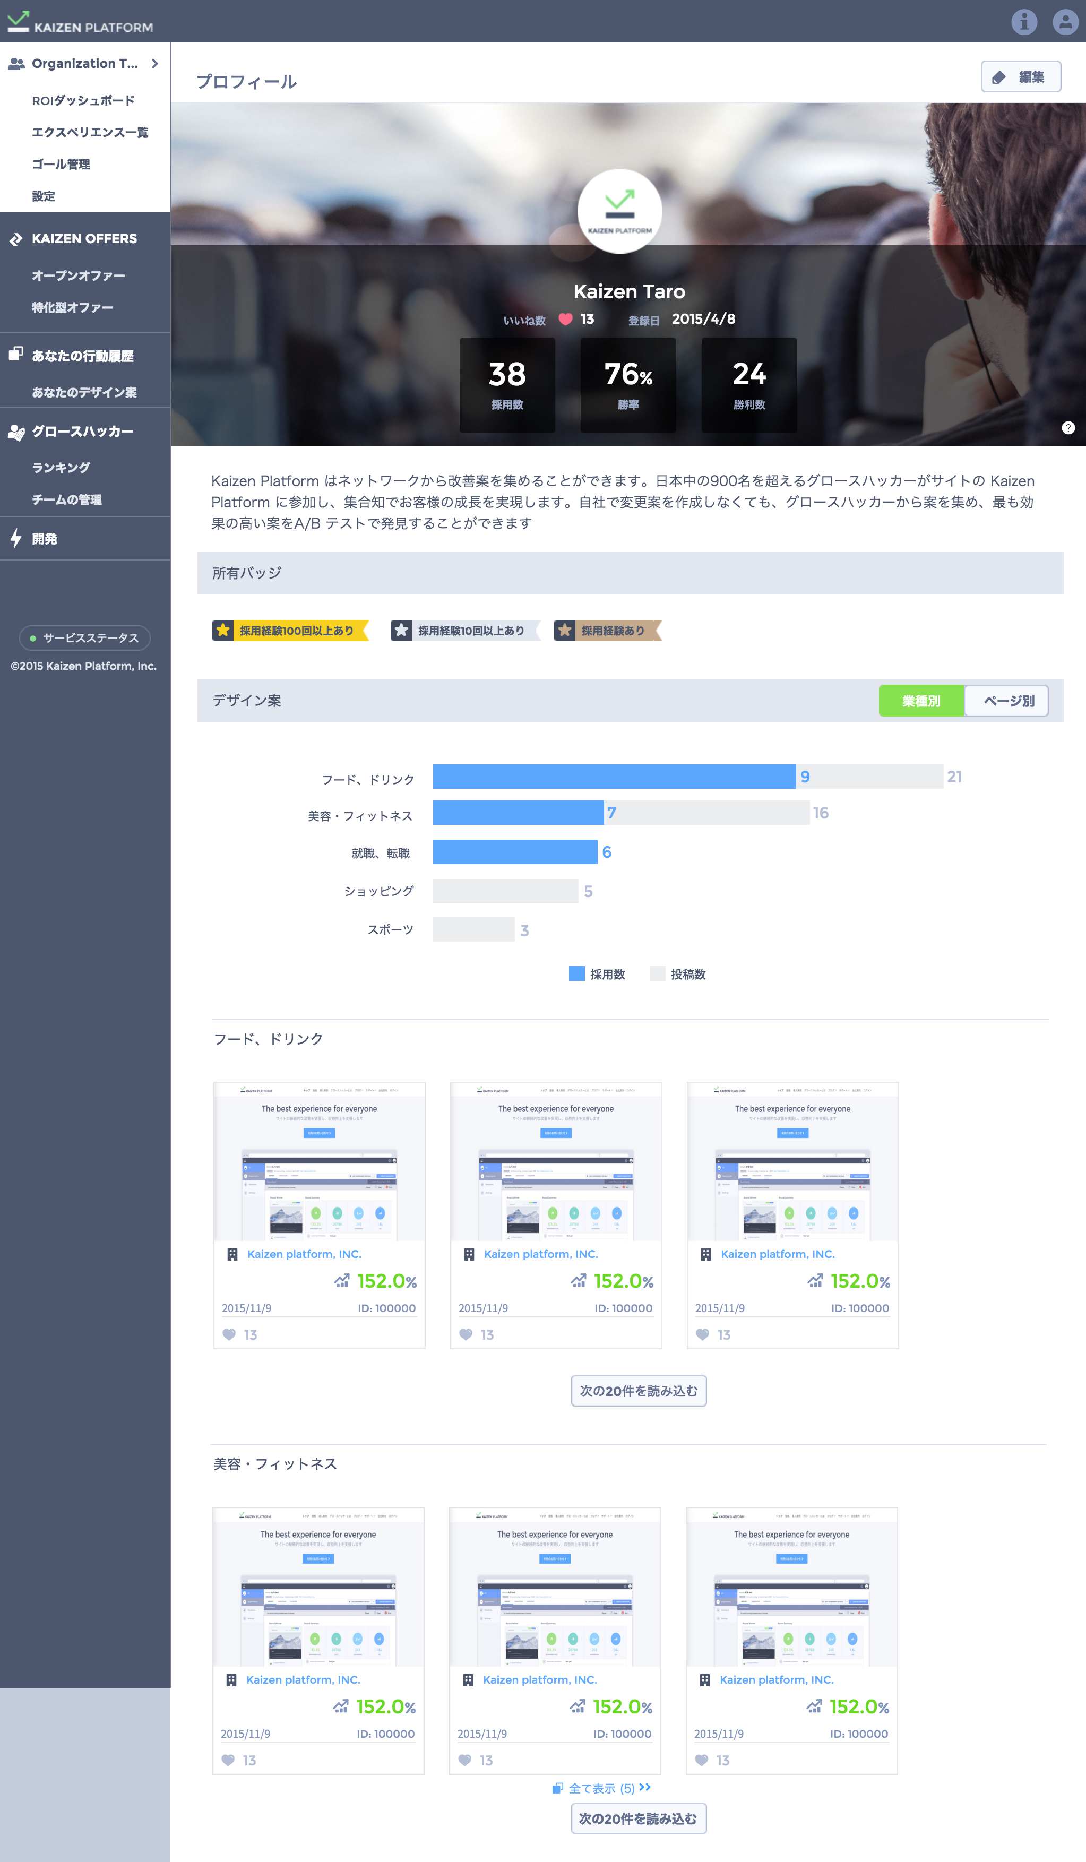Open third フード、ドリンク design thumbnail
The height and width of the screenshot is (1862, 1086).
[792, 1161]
